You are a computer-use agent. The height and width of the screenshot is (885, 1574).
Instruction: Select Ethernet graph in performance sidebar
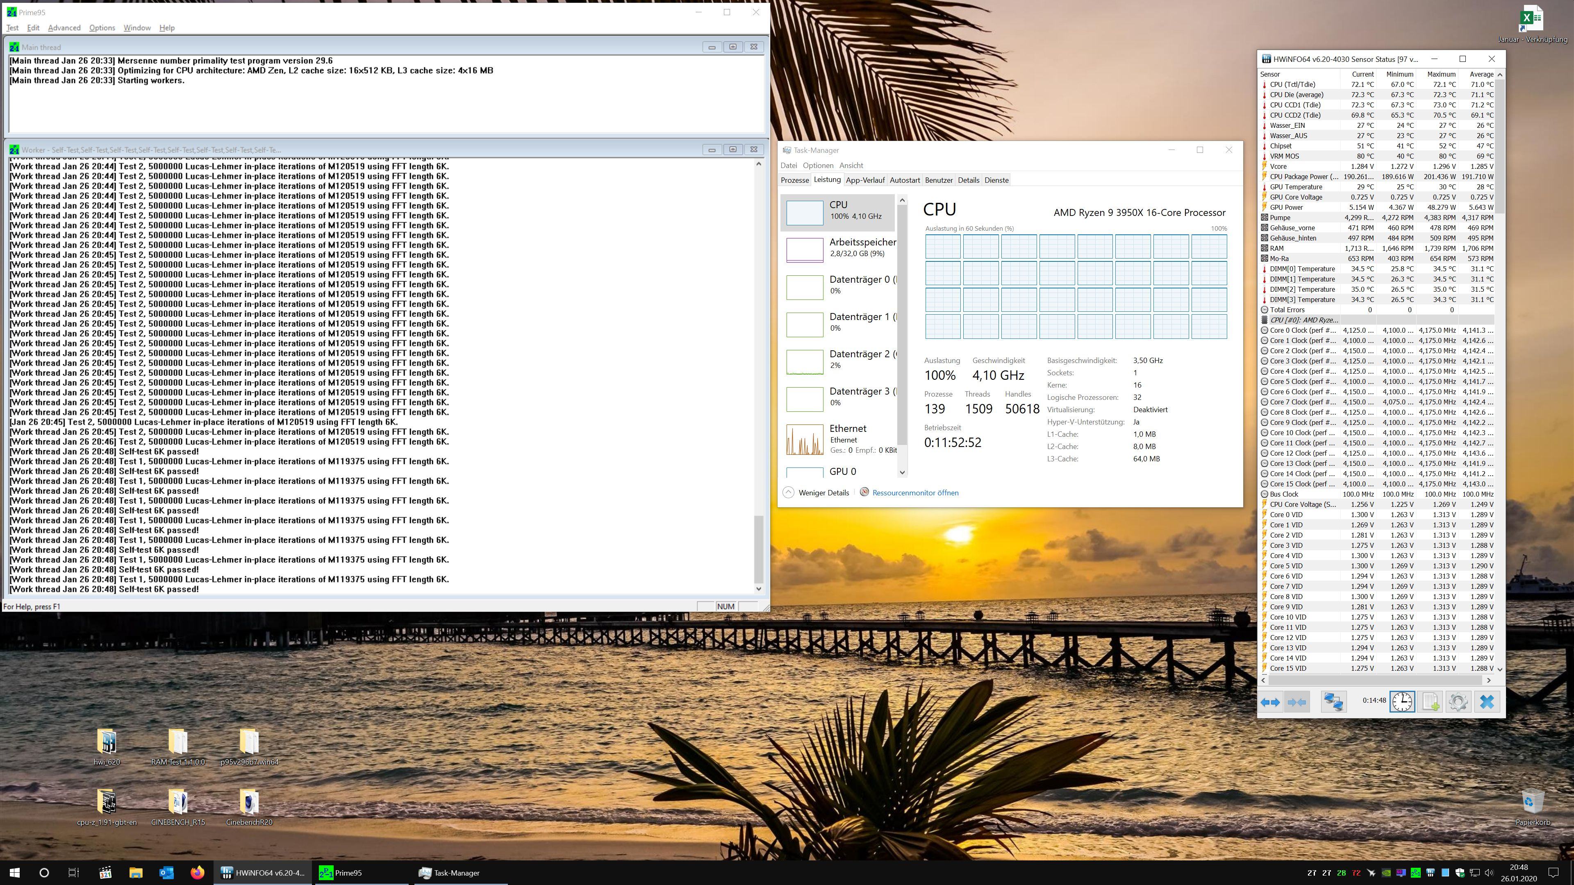(838, 438)
